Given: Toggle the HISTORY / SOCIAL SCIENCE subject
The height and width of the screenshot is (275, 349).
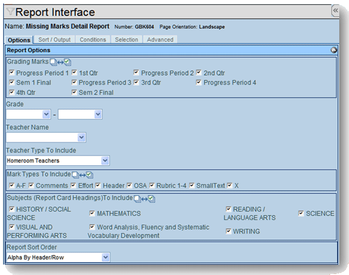Looking at the screenshot, I should (x=11, y=209).
